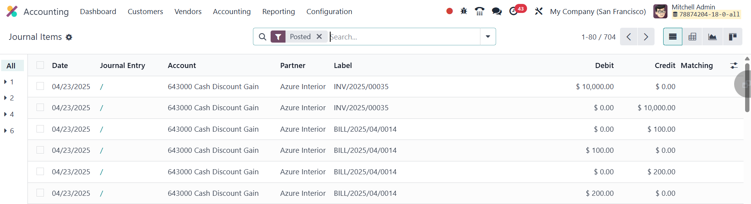Image resolution: width=751 pixels, height=204 pixels.
Task: Open the chat conversations icon
Action: tap(496, 11)
